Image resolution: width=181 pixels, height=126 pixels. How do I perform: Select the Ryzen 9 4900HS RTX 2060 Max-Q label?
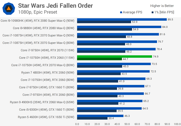(42, 102)
